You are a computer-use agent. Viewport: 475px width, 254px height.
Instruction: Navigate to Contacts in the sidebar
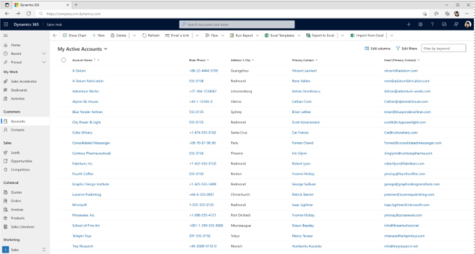point(17,130)
